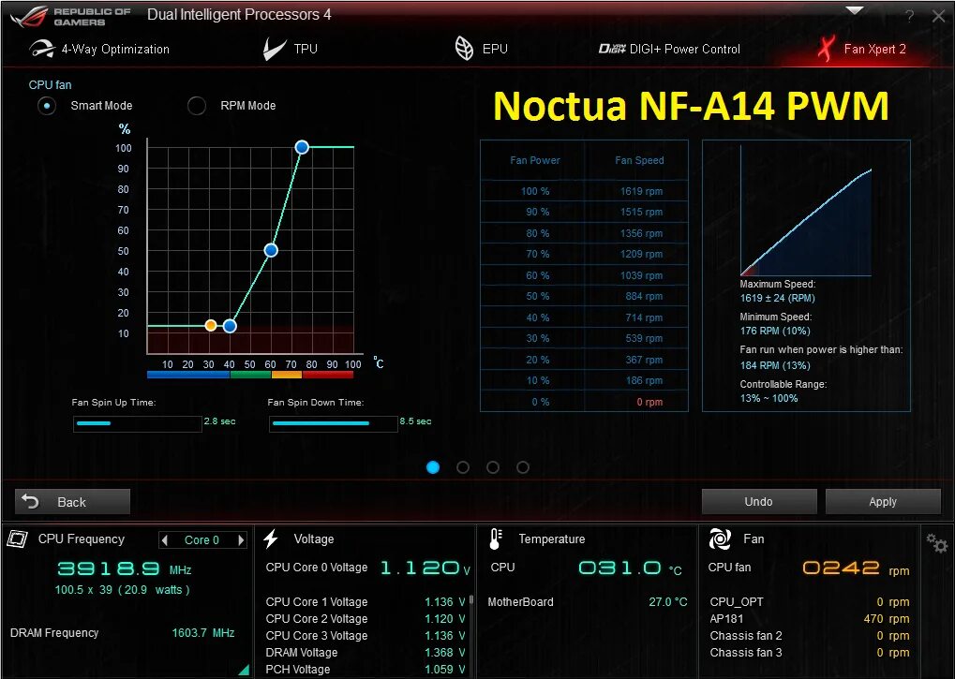Click the 884 rpm table value
The width and height of the screenshot is (955, 679).
(645, 296)
